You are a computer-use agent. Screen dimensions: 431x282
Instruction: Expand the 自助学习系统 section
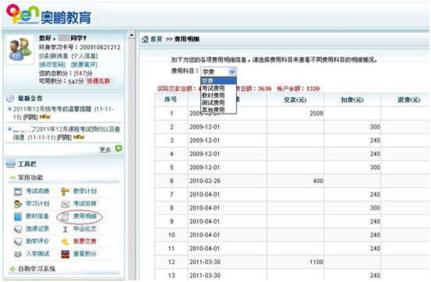(x=12, y=269)
